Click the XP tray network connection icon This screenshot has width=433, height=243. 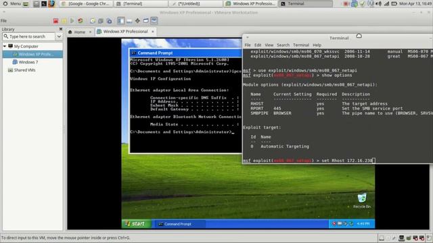tap(340, 223)
